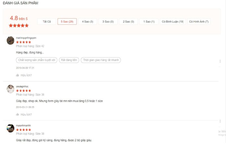Click the overall five-star rating icons
Screen dimensions: 226x144
pyautogui.click(x=19, y=26)
